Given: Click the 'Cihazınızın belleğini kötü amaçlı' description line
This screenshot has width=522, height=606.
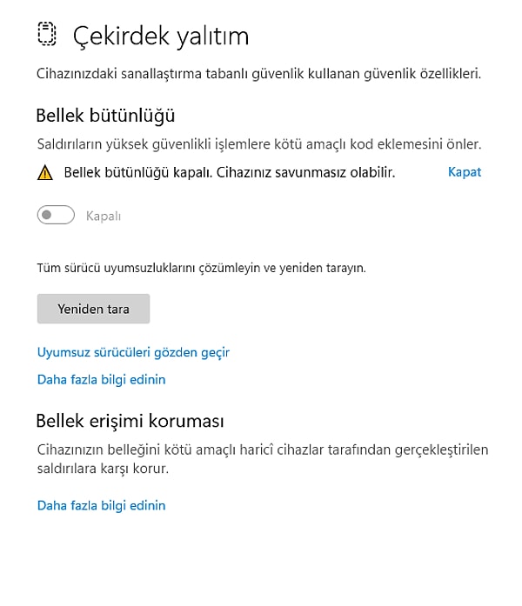Looking at the screenshot, I should pos(263,450).
